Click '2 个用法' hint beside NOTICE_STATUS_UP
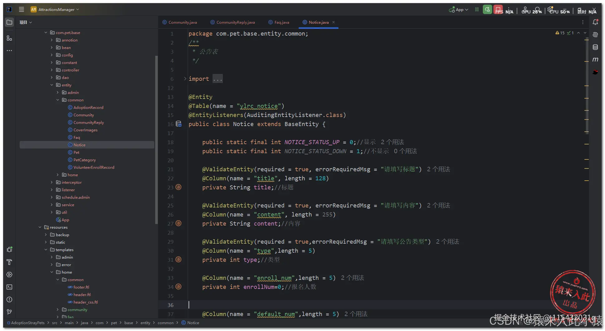Viewport: 605px width, 331px height. (392, 142)
